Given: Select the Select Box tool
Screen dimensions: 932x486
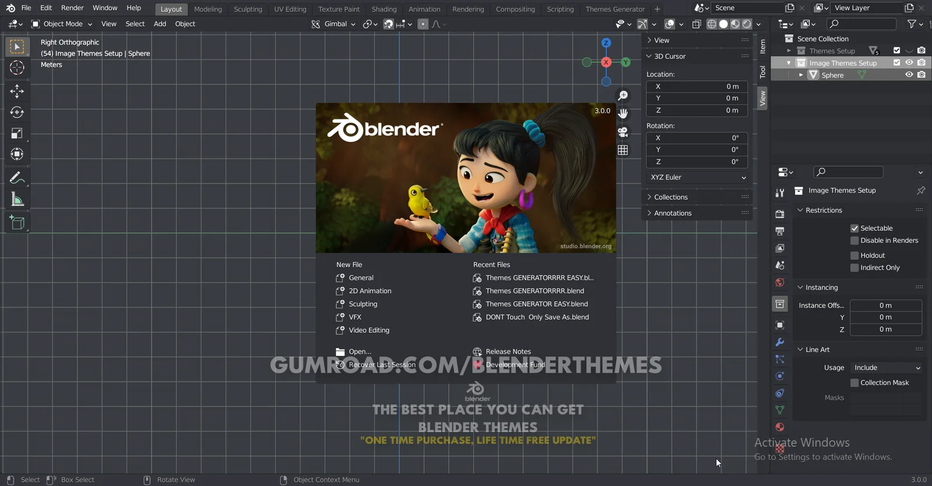Looking at the screenshot, I should pyautogui.click(x=17, y=47).
